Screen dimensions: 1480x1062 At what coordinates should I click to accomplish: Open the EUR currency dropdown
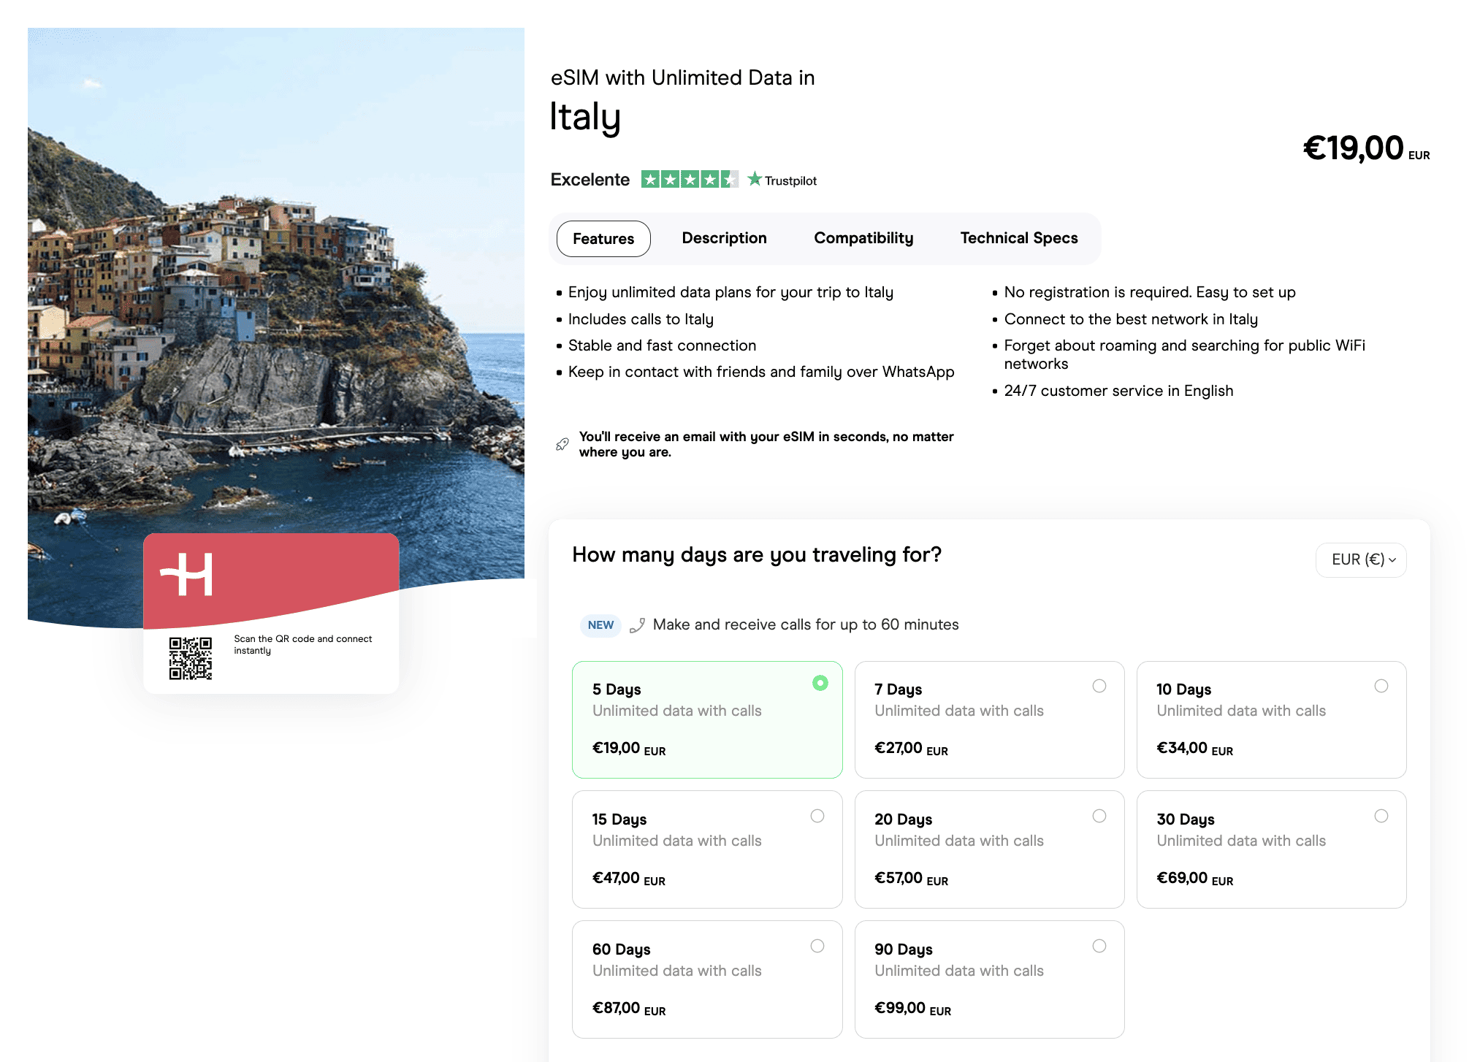tap(1360, 559)
